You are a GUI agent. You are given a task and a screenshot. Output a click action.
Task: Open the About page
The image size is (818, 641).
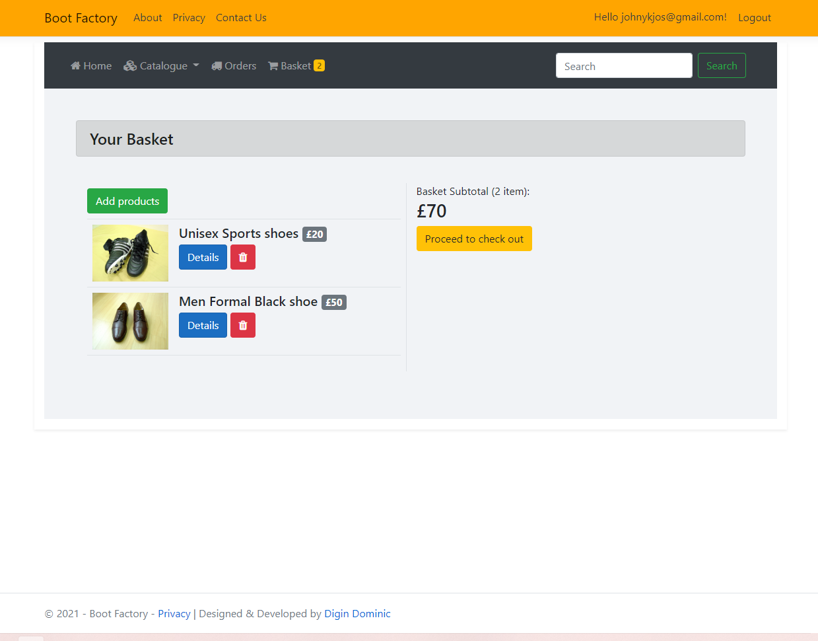pos(147,17)
